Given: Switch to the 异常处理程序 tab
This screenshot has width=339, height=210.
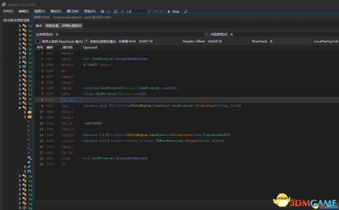Looking at the screenshot, I should 72,26.
